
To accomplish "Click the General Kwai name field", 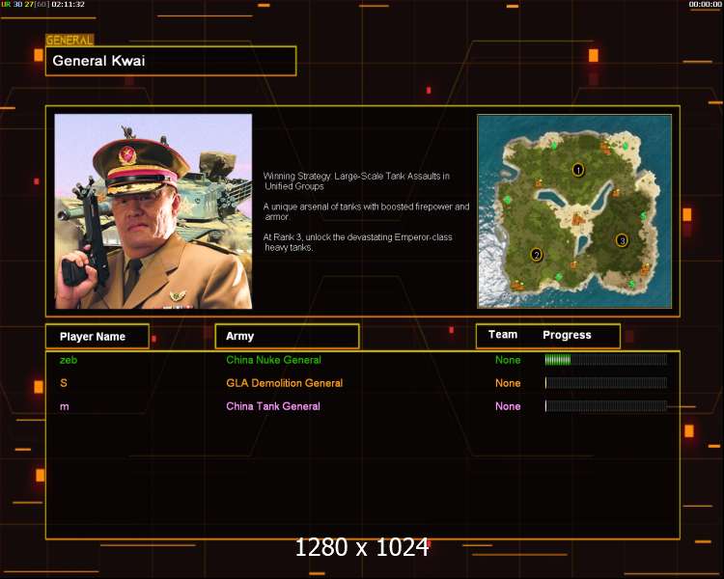I will [171, 61].
